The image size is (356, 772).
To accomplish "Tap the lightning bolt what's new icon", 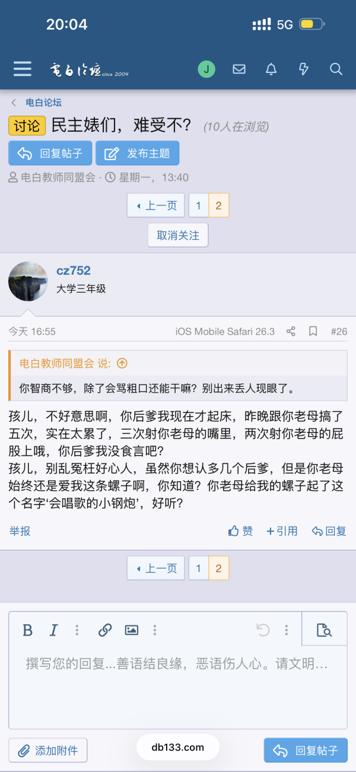I will click(304, 69).
